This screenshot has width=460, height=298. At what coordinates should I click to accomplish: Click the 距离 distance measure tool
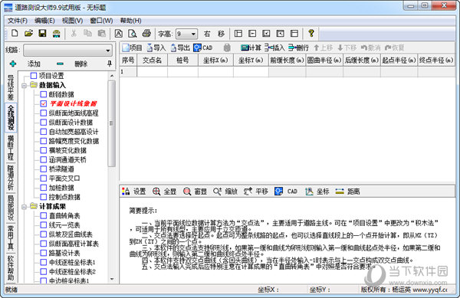(347, 192)
